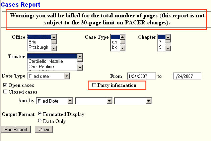This screenshot has width=211, height=141.
Task: Select the blank top entry in Office list
Action: (39, 37)
